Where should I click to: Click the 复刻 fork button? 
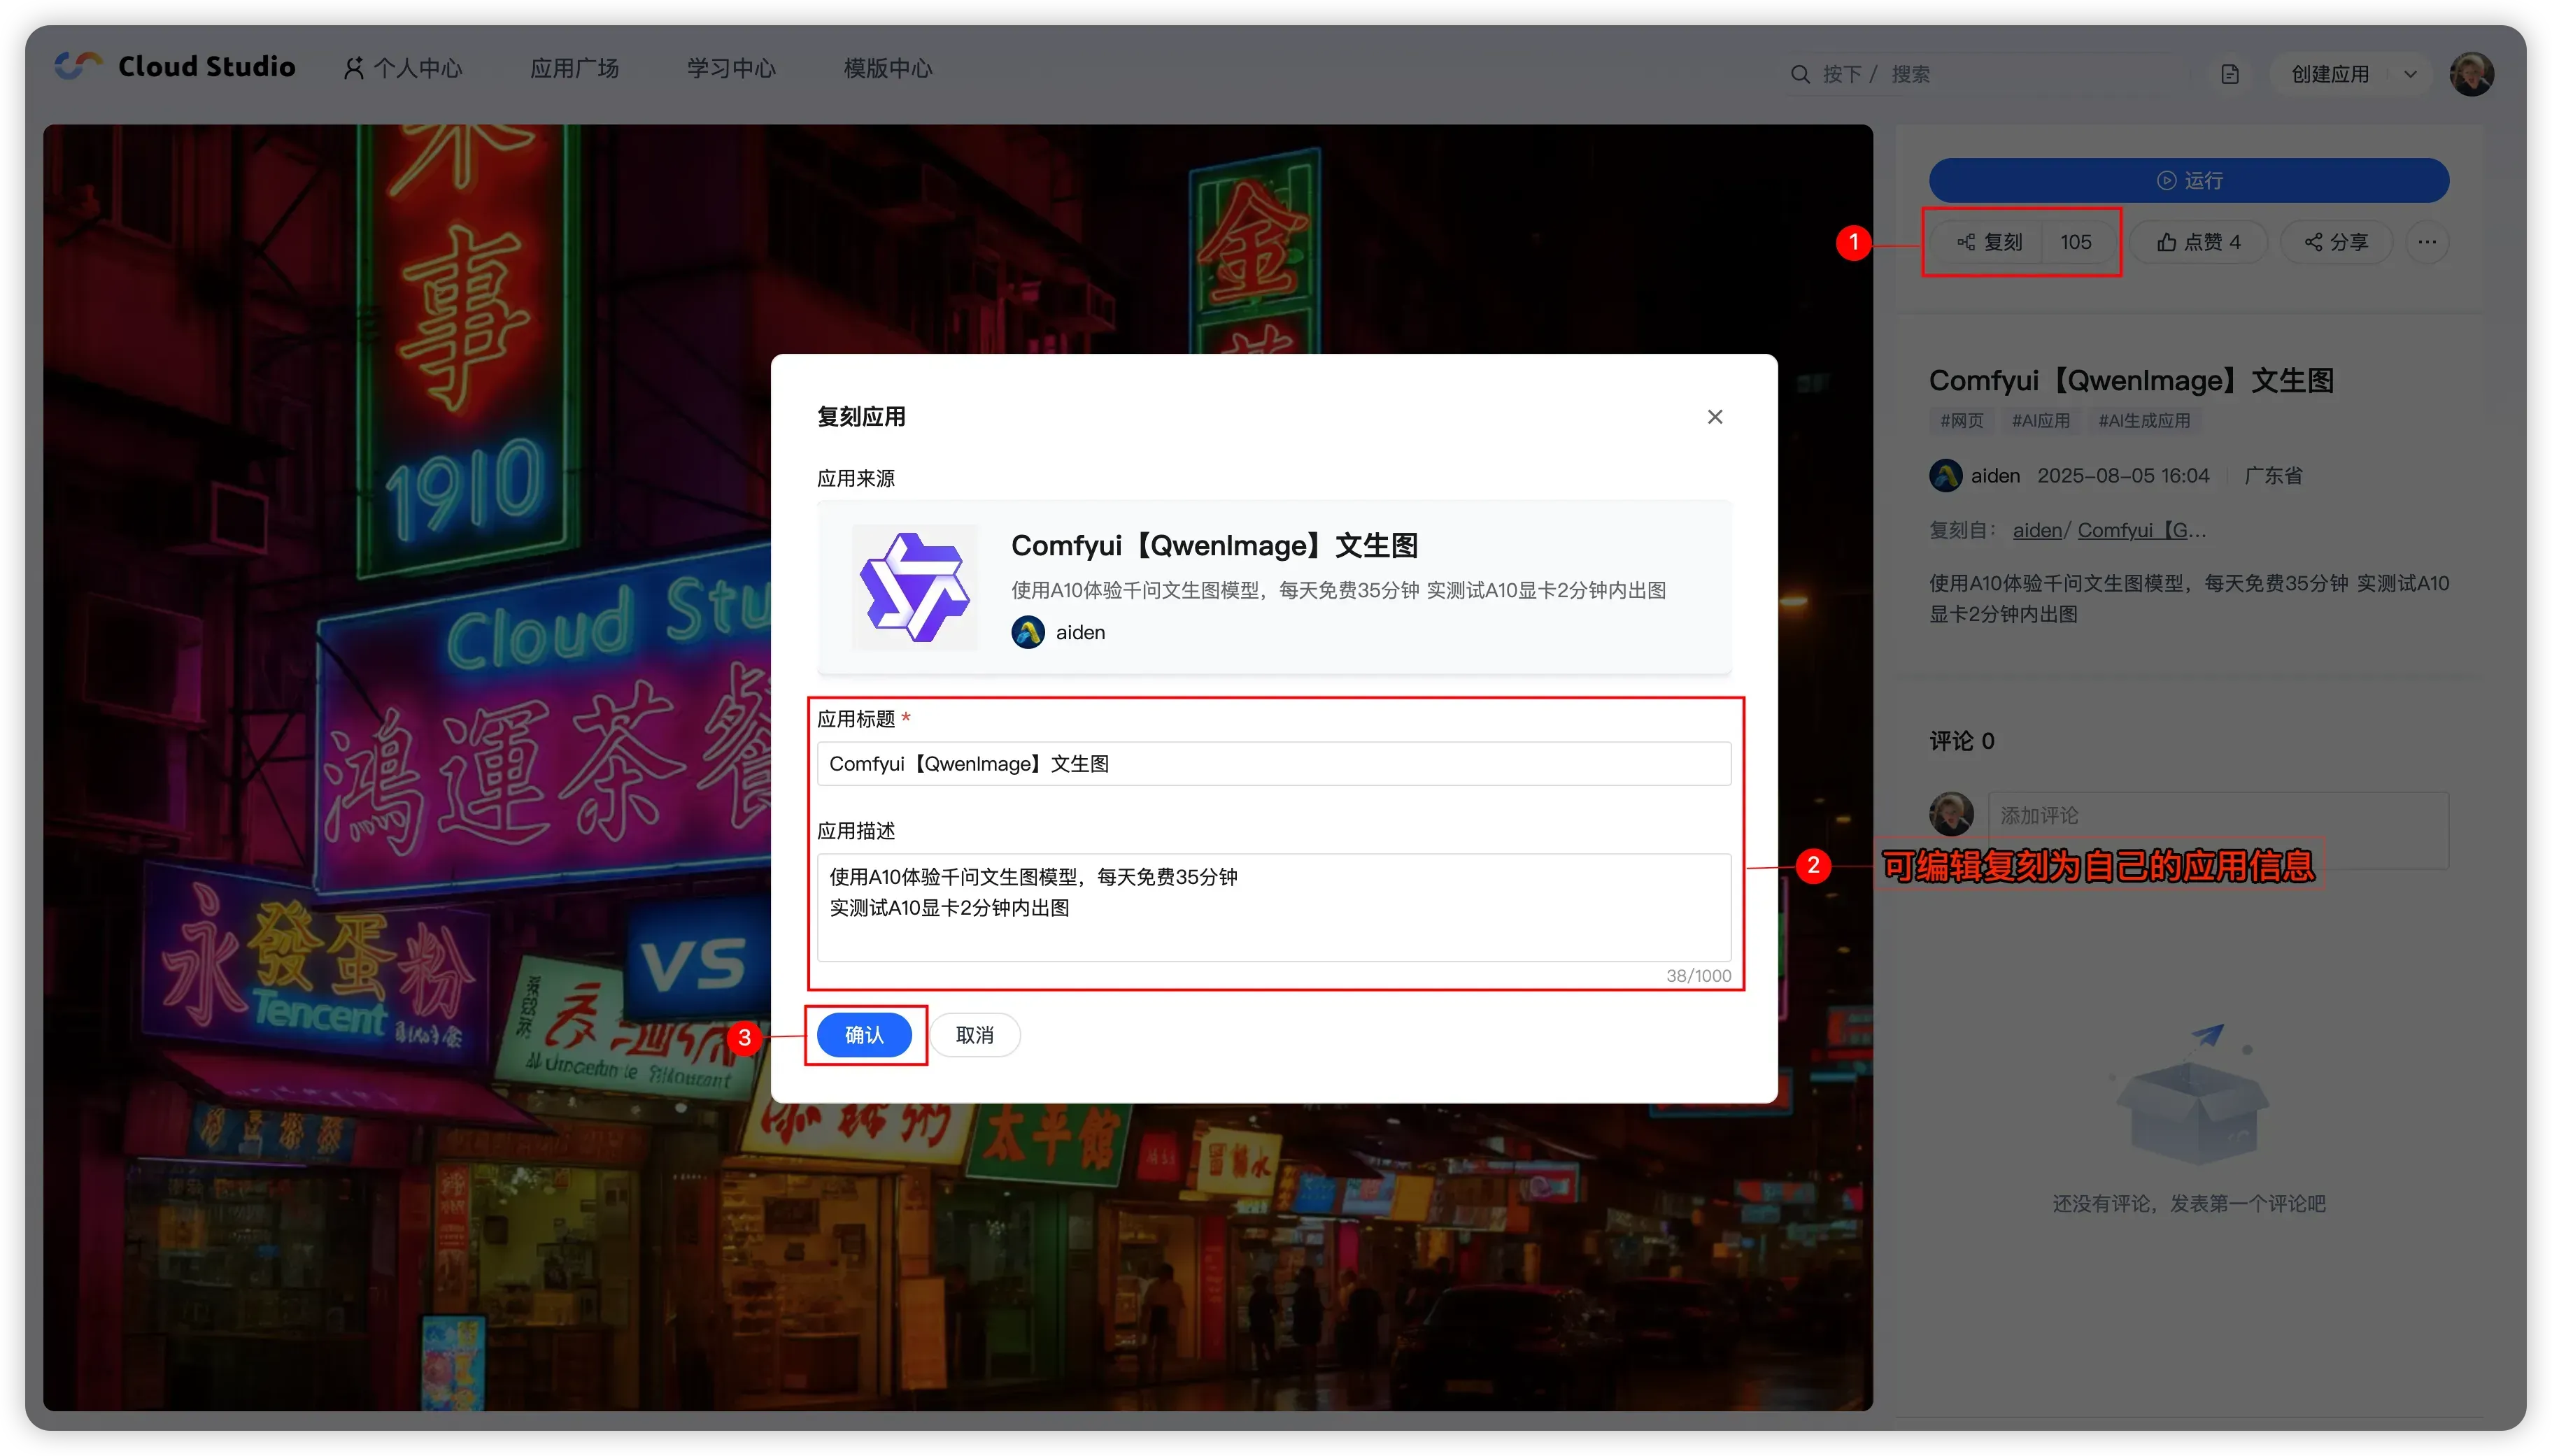pyautogui.click(x=1990, y=242)
